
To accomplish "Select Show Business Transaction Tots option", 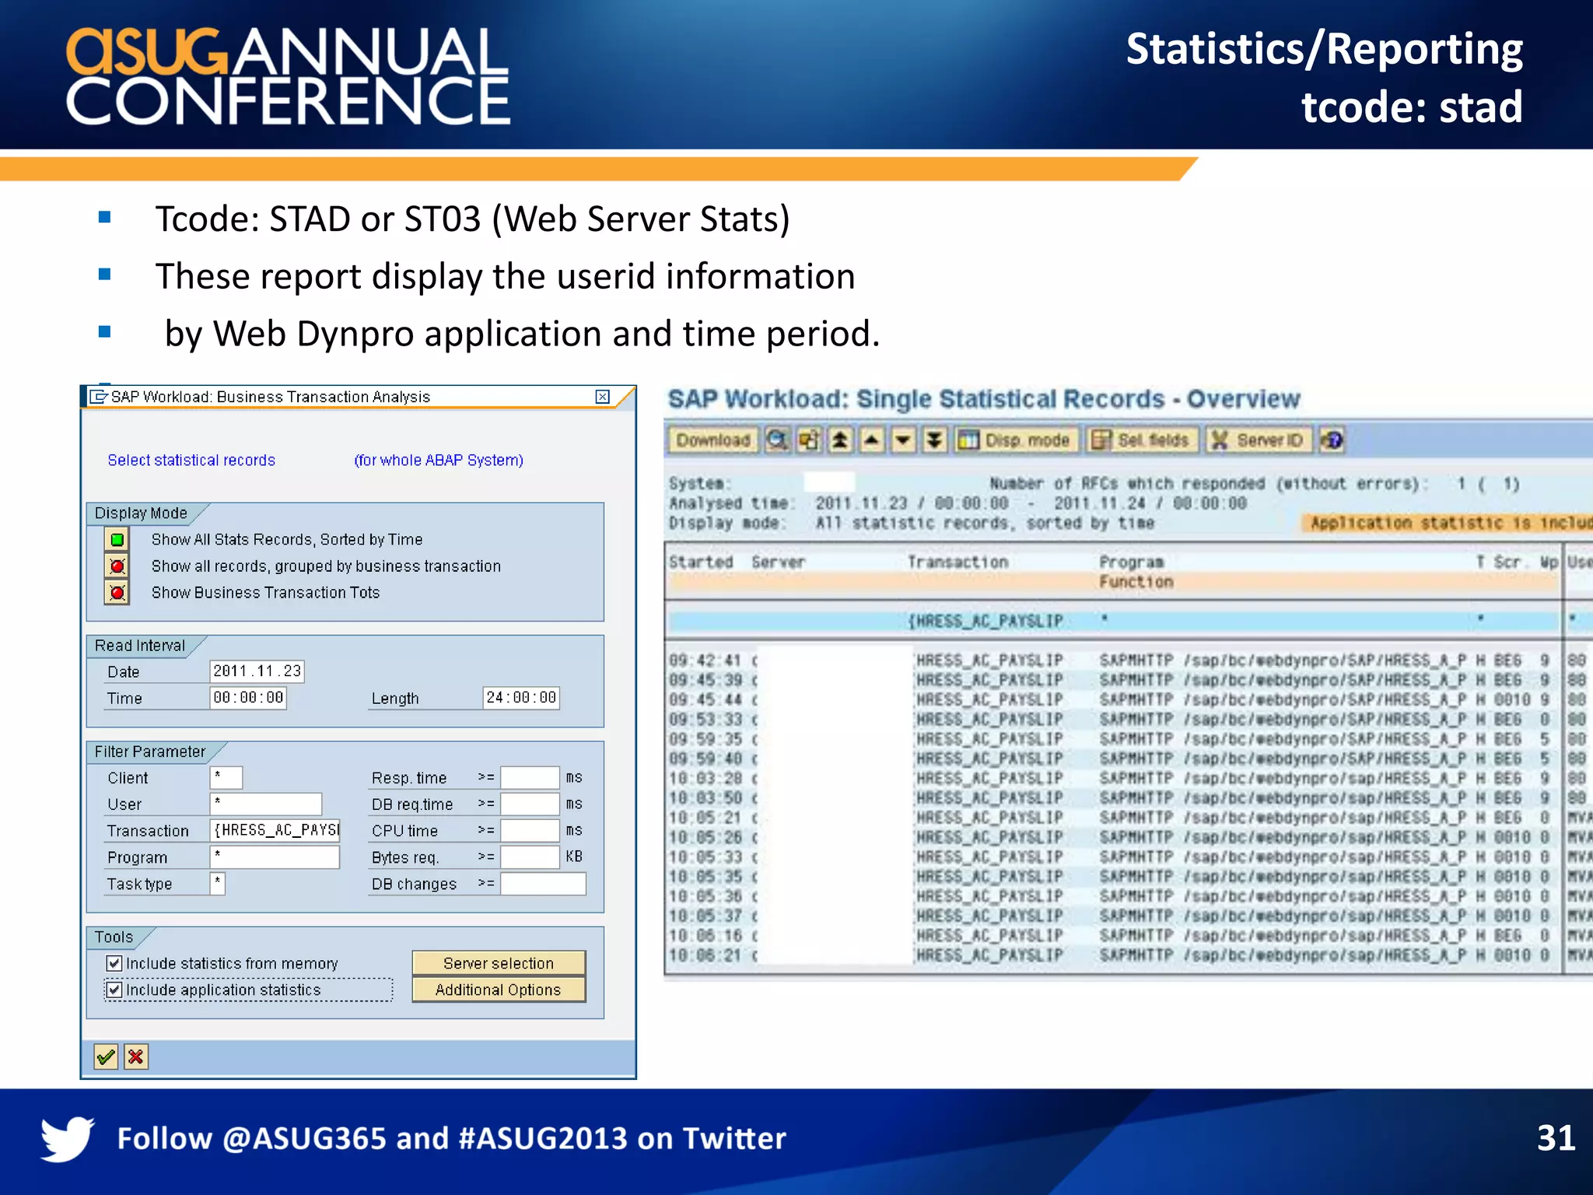I will coord(117,592).
